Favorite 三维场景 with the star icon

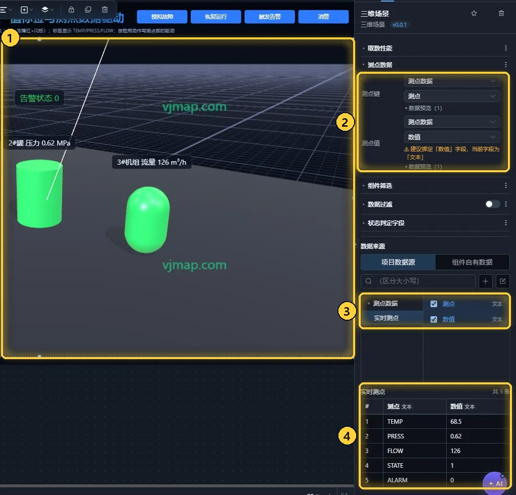click(474, 13)
